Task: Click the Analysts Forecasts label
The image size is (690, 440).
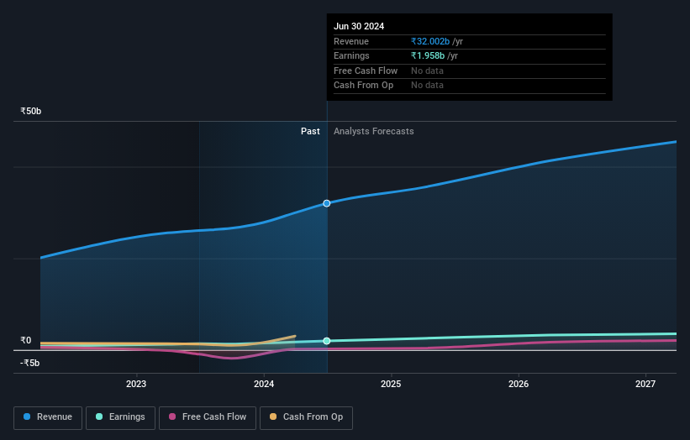Action: (374, 132)
